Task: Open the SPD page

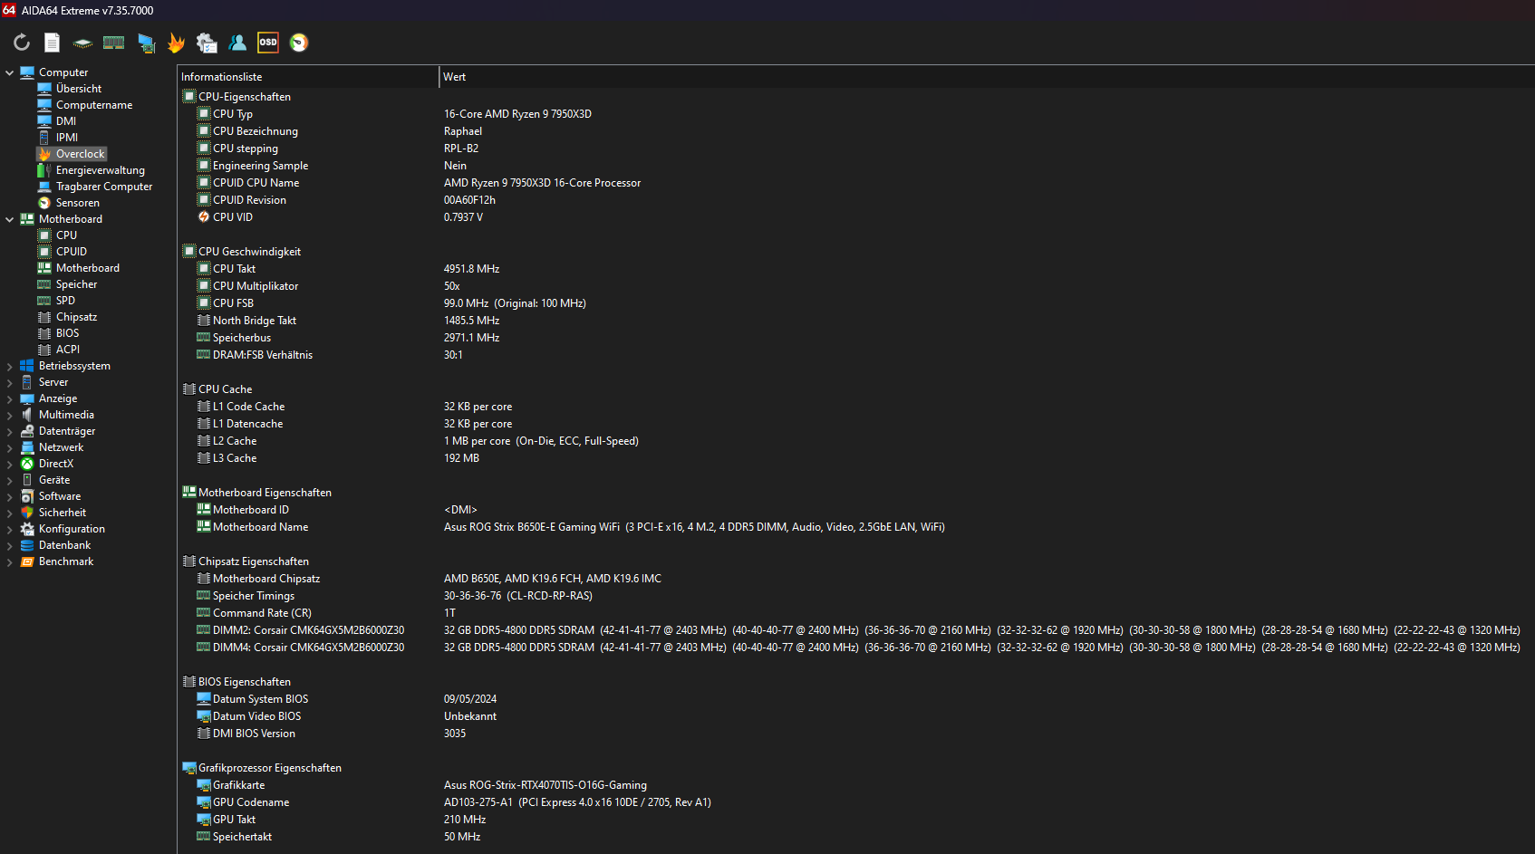Action: tap(67, 300)
